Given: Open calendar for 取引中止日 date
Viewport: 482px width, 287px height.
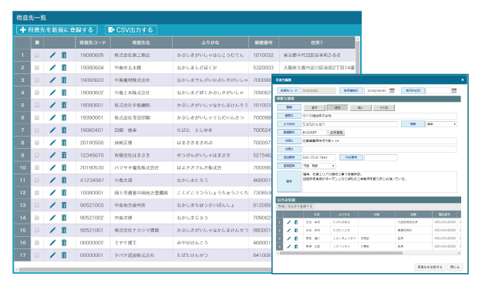Looking at the screenshot, I should [454, 91].
